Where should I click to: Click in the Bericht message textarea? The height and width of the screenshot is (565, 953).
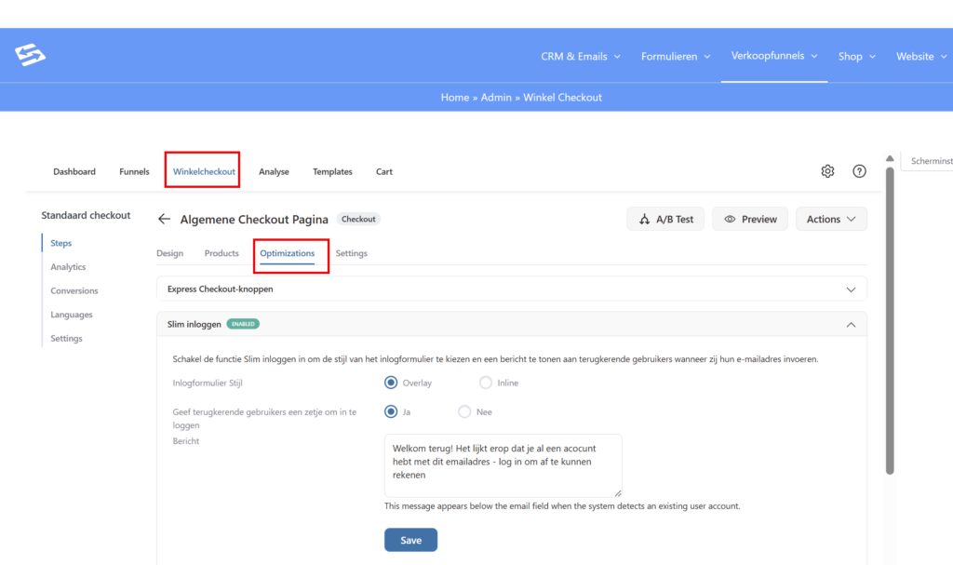coord(503,465)
